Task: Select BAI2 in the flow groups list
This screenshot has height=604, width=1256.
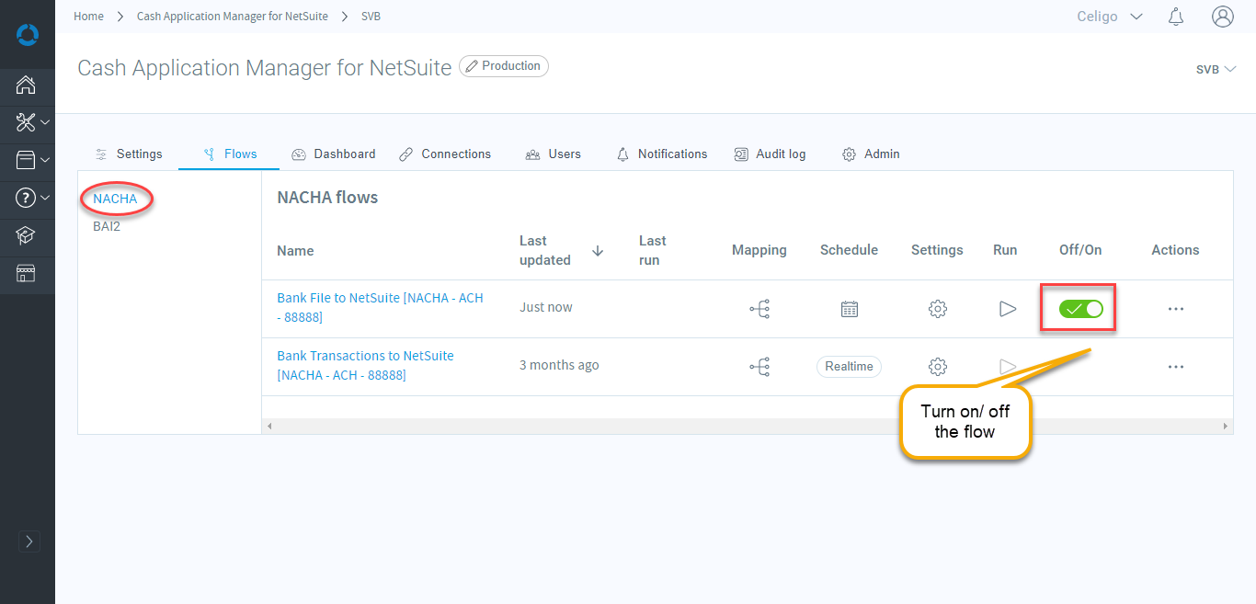Action: coord(107,226)
